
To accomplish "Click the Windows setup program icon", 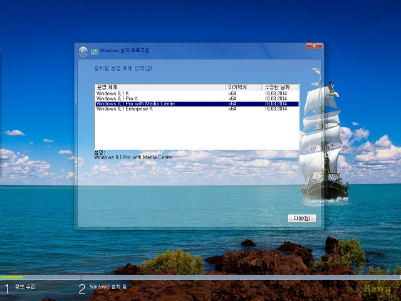I will [x=95, y=51].
